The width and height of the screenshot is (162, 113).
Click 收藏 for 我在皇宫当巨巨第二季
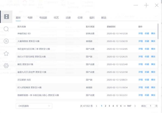pos(147,49)
